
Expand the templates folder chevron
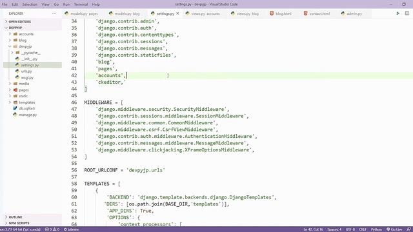click(x=10, y=102)
